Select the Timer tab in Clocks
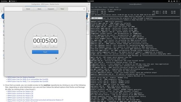181x102 pixels. (62, 9)
